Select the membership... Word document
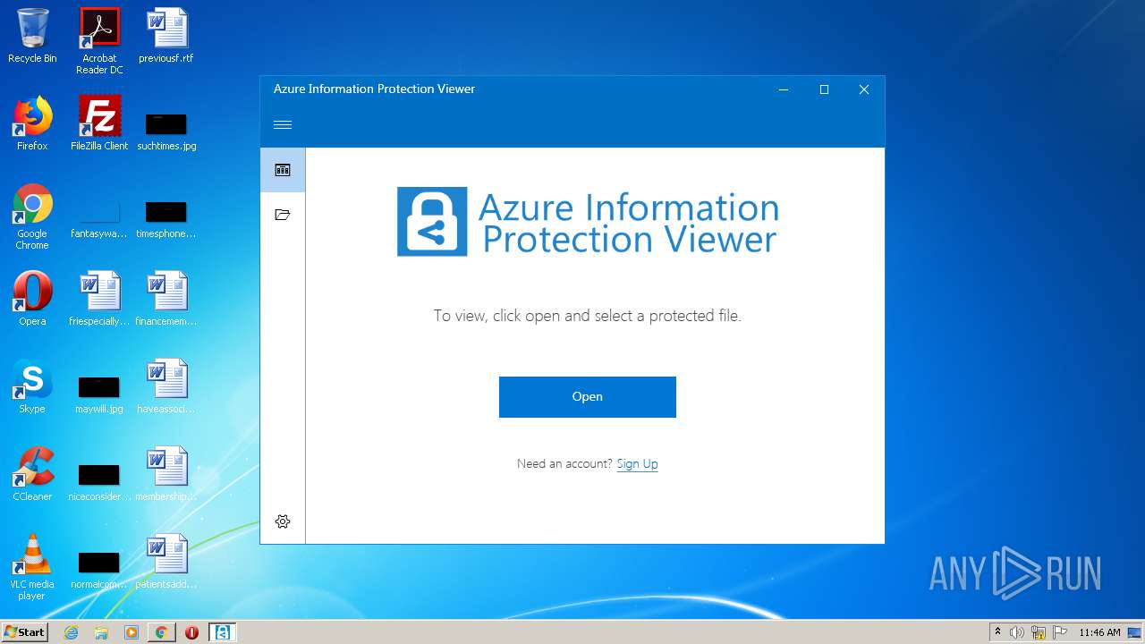Screen dimensions: 1145x644 pyautogui.click(x=166, y=475)
